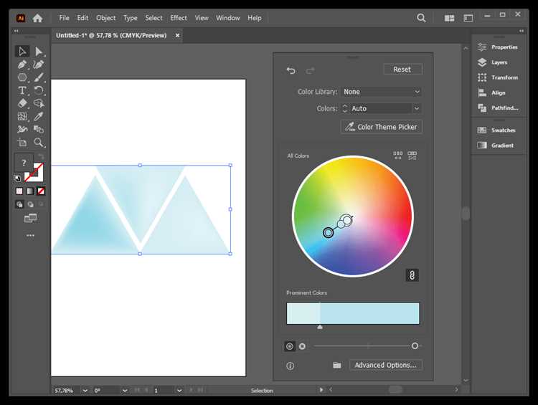Open the search magnifier in top bar
This screenshot has height=405, width=538.
[421, 18]
